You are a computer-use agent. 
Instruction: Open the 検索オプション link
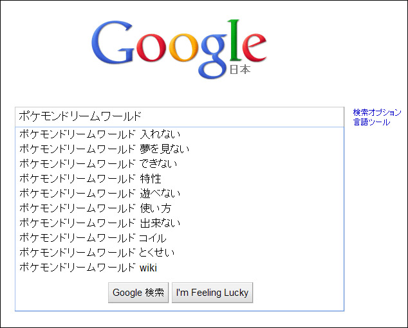(x=377, y=113)
